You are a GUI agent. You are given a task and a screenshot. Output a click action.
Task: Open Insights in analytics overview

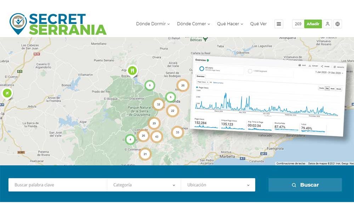click(x=339, y=67)
